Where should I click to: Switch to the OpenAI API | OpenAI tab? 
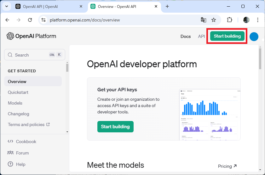click(x=50, y=7)
